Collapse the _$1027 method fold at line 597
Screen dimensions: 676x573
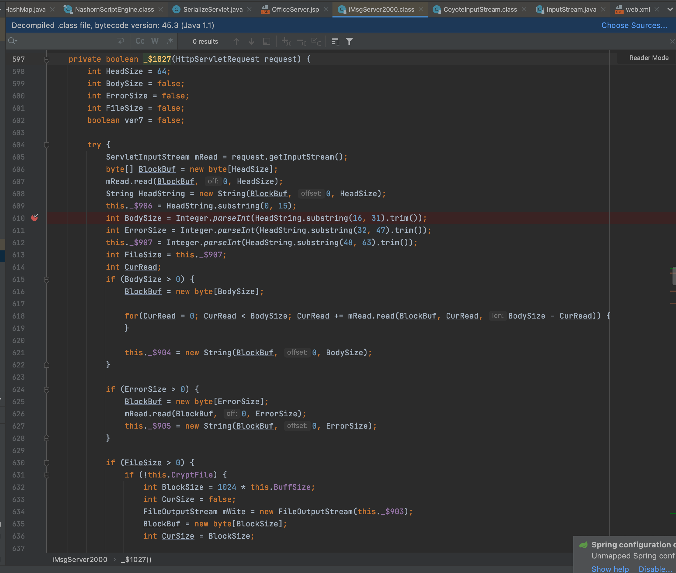click(47, 59)
